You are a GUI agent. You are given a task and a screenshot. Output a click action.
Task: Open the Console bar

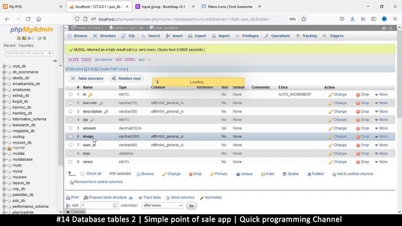75,212
